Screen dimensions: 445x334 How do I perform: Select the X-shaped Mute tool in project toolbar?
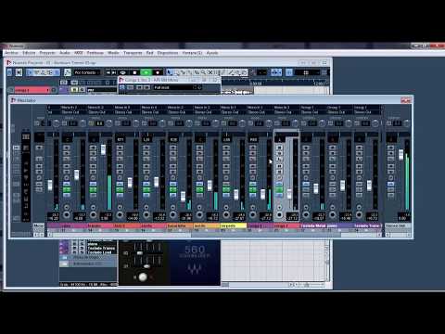[210, 72]
